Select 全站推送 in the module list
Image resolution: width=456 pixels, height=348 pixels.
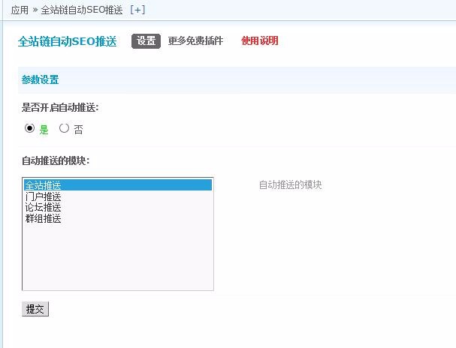click(x=118, y=185)
